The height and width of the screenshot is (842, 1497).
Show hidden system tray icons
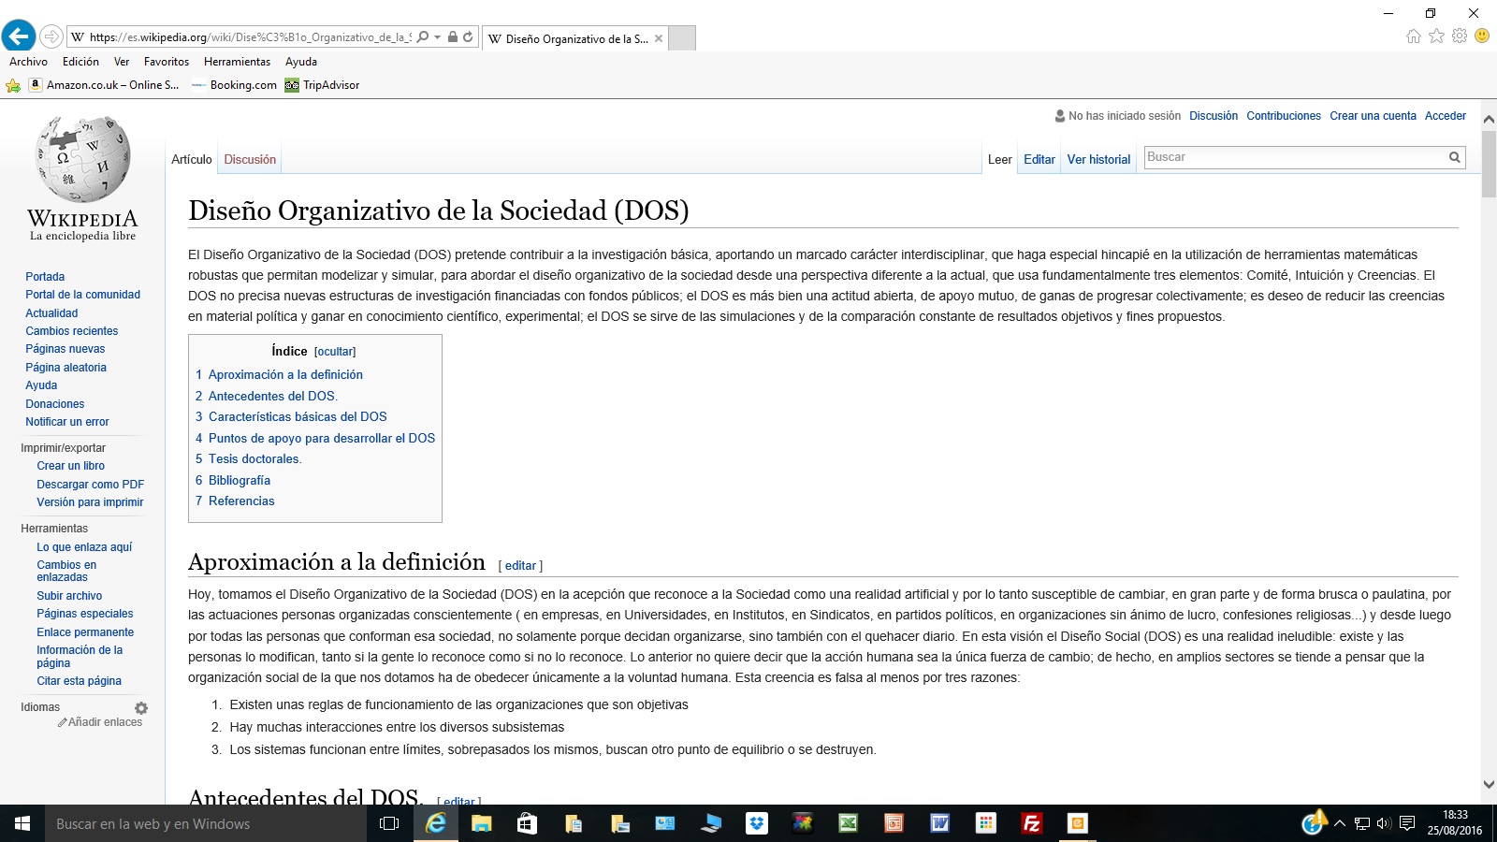(x=1340, y=824)
